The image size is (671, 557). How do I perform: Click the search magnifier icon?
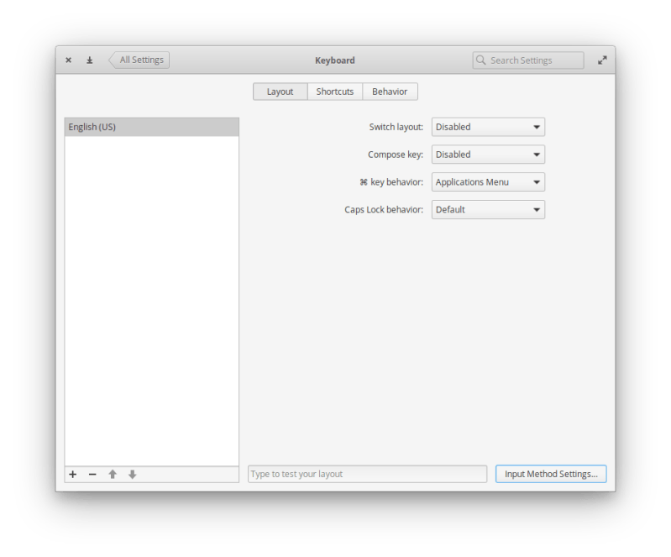pyautogui.click(x=481, y=60)
